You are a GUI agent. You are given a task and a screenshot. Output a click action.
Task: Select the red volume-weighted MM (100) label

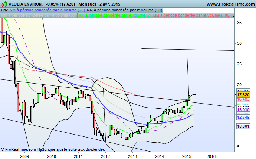pyautogui.click(x=192, y=15)
